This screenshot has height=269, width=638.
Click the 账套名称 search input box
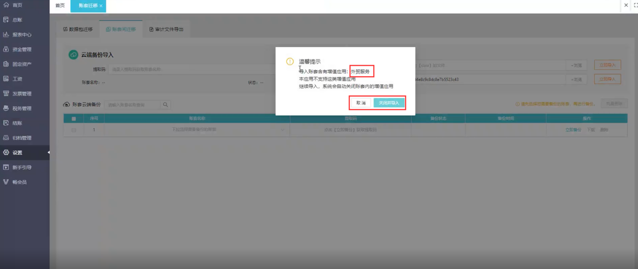click(133, 105)
